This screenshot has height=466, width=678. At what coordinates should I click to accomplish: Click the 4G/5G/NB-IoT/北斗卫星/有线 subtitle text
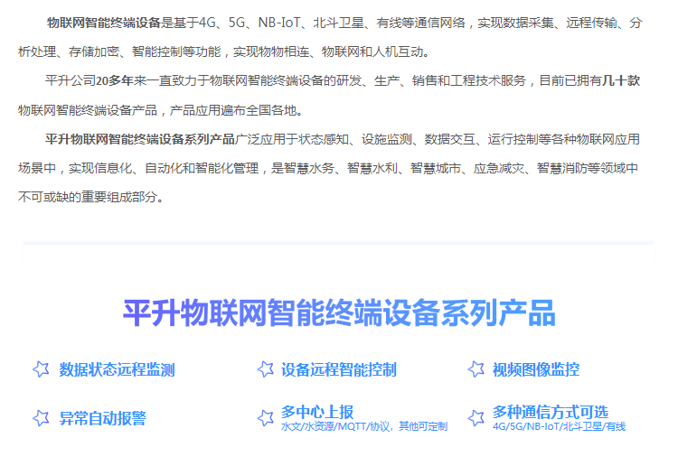(x=559, y=426)
